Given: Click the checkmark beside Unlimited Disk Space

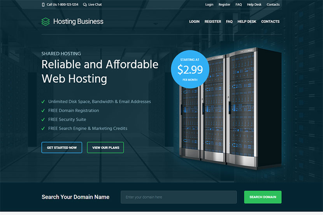Looking at the screenshot, I should coord(43,101).
